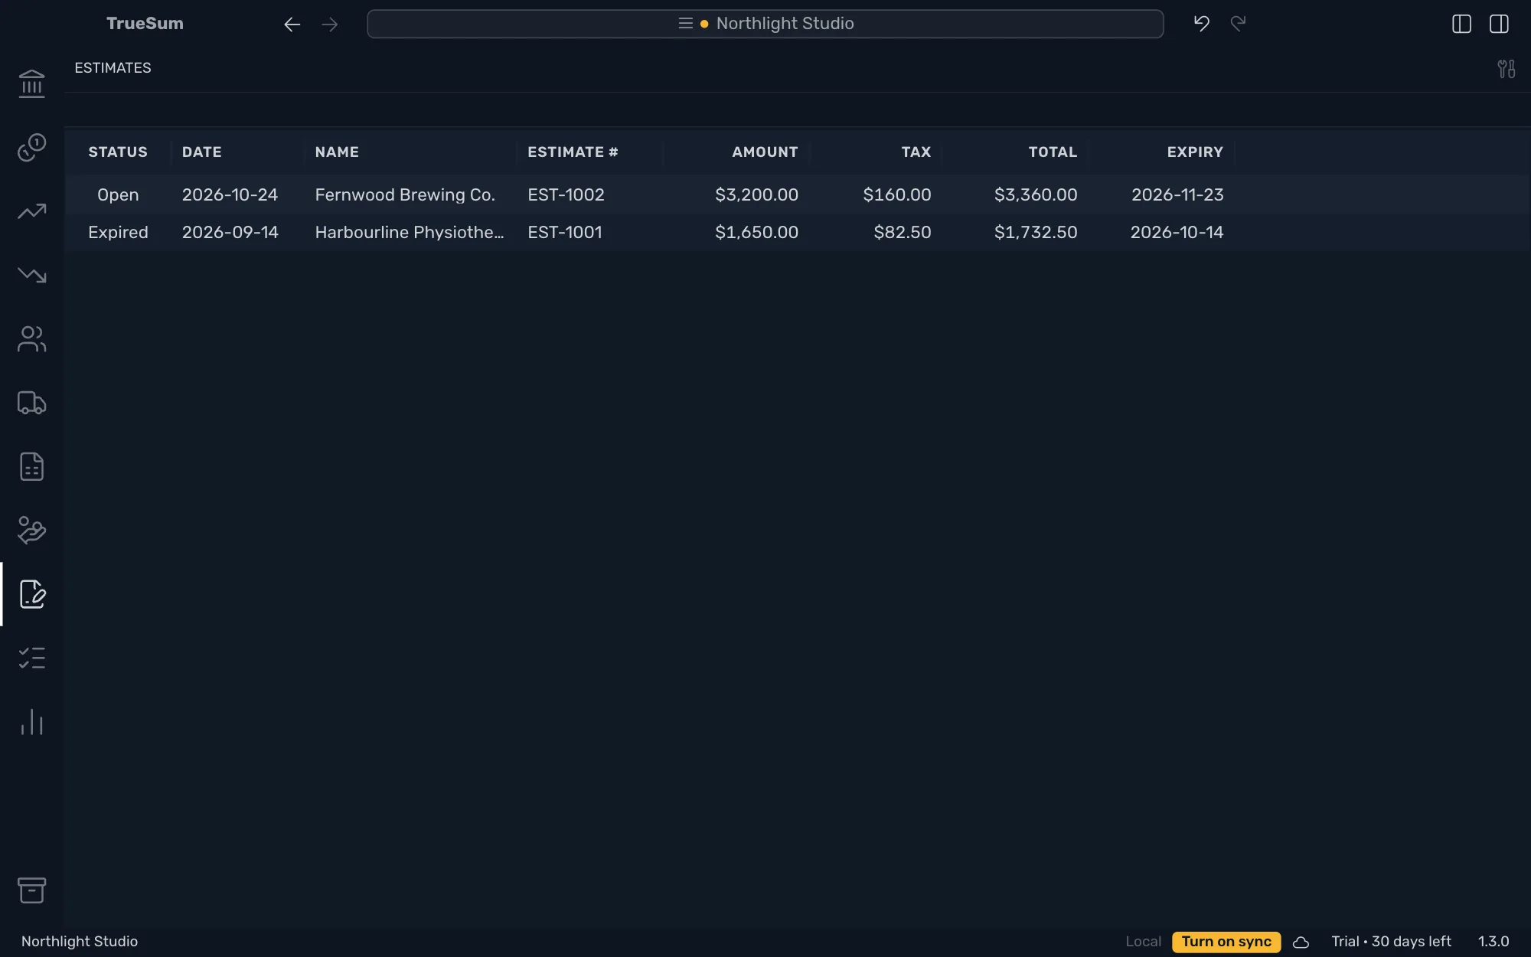Open the invoice document icon in sidebar
Viewport: 1531px width, 957px height.
pos(31,466)
